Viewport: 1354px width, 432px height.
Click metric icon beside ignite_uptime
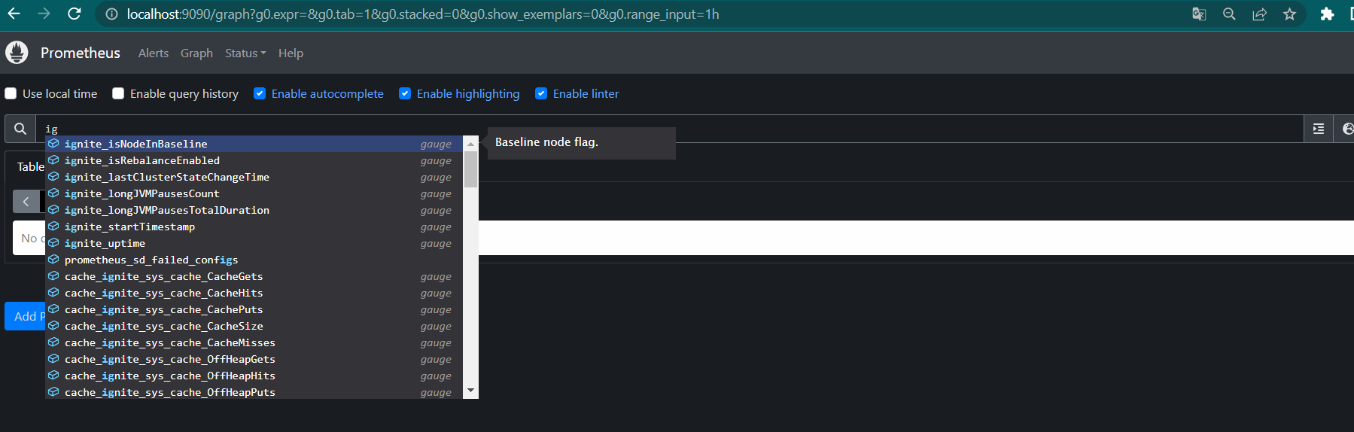click(53, 242)
